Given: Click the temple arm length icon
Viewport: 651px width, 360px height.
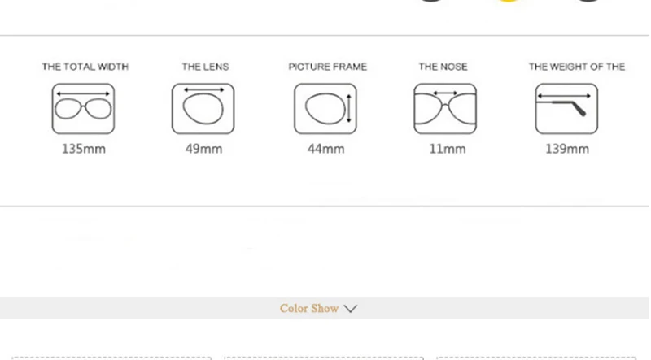Looking at the screenshot, I should 566,109.
